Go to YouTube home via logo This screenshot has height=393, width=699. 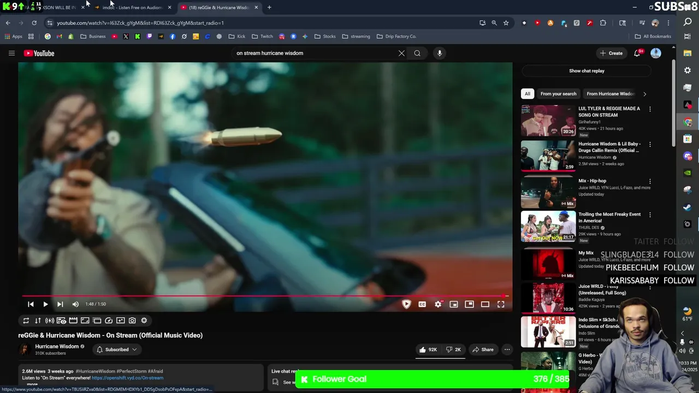tap(39, 53)
